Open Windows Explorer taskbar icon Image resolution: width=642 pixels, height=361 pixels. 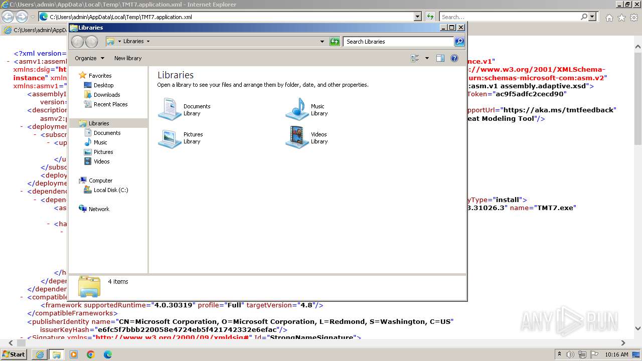[57, 354]
